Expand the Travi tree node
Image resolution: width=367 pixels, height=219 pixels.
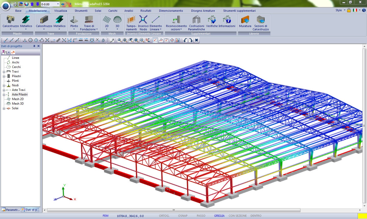click(4, 72)
